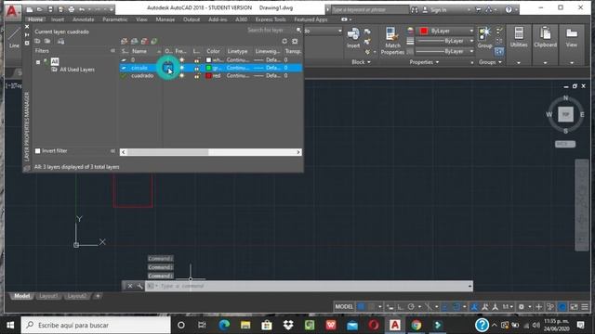Open the linetype ByLayer dropdown

(x=445, y=51)
